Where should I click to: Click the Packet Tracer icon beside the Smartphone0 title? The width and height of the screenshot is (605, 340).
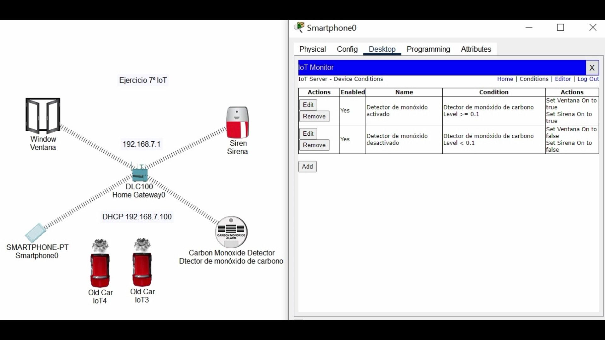pyautogui.click(x=299, y=28)
